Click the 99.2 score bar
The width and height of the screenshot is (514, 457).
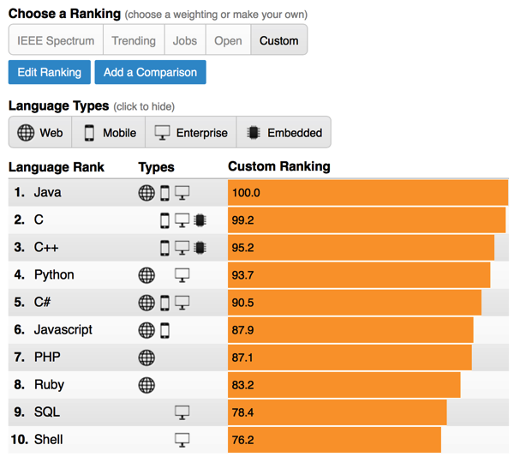tap(367, 220)
